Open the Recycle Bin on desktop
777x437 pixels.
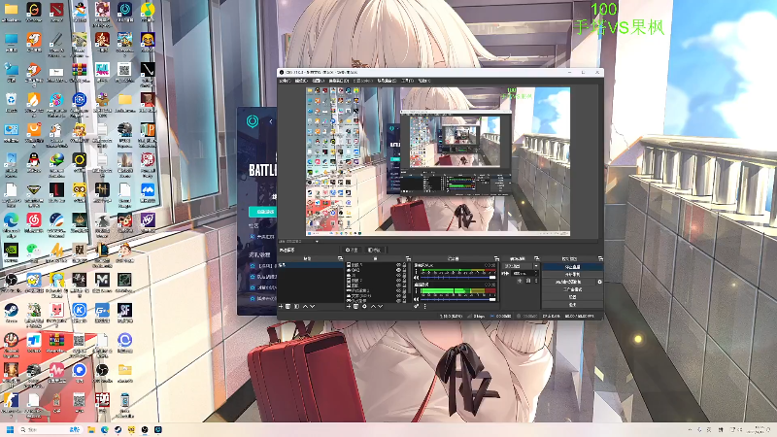click(x=11, y=100)
